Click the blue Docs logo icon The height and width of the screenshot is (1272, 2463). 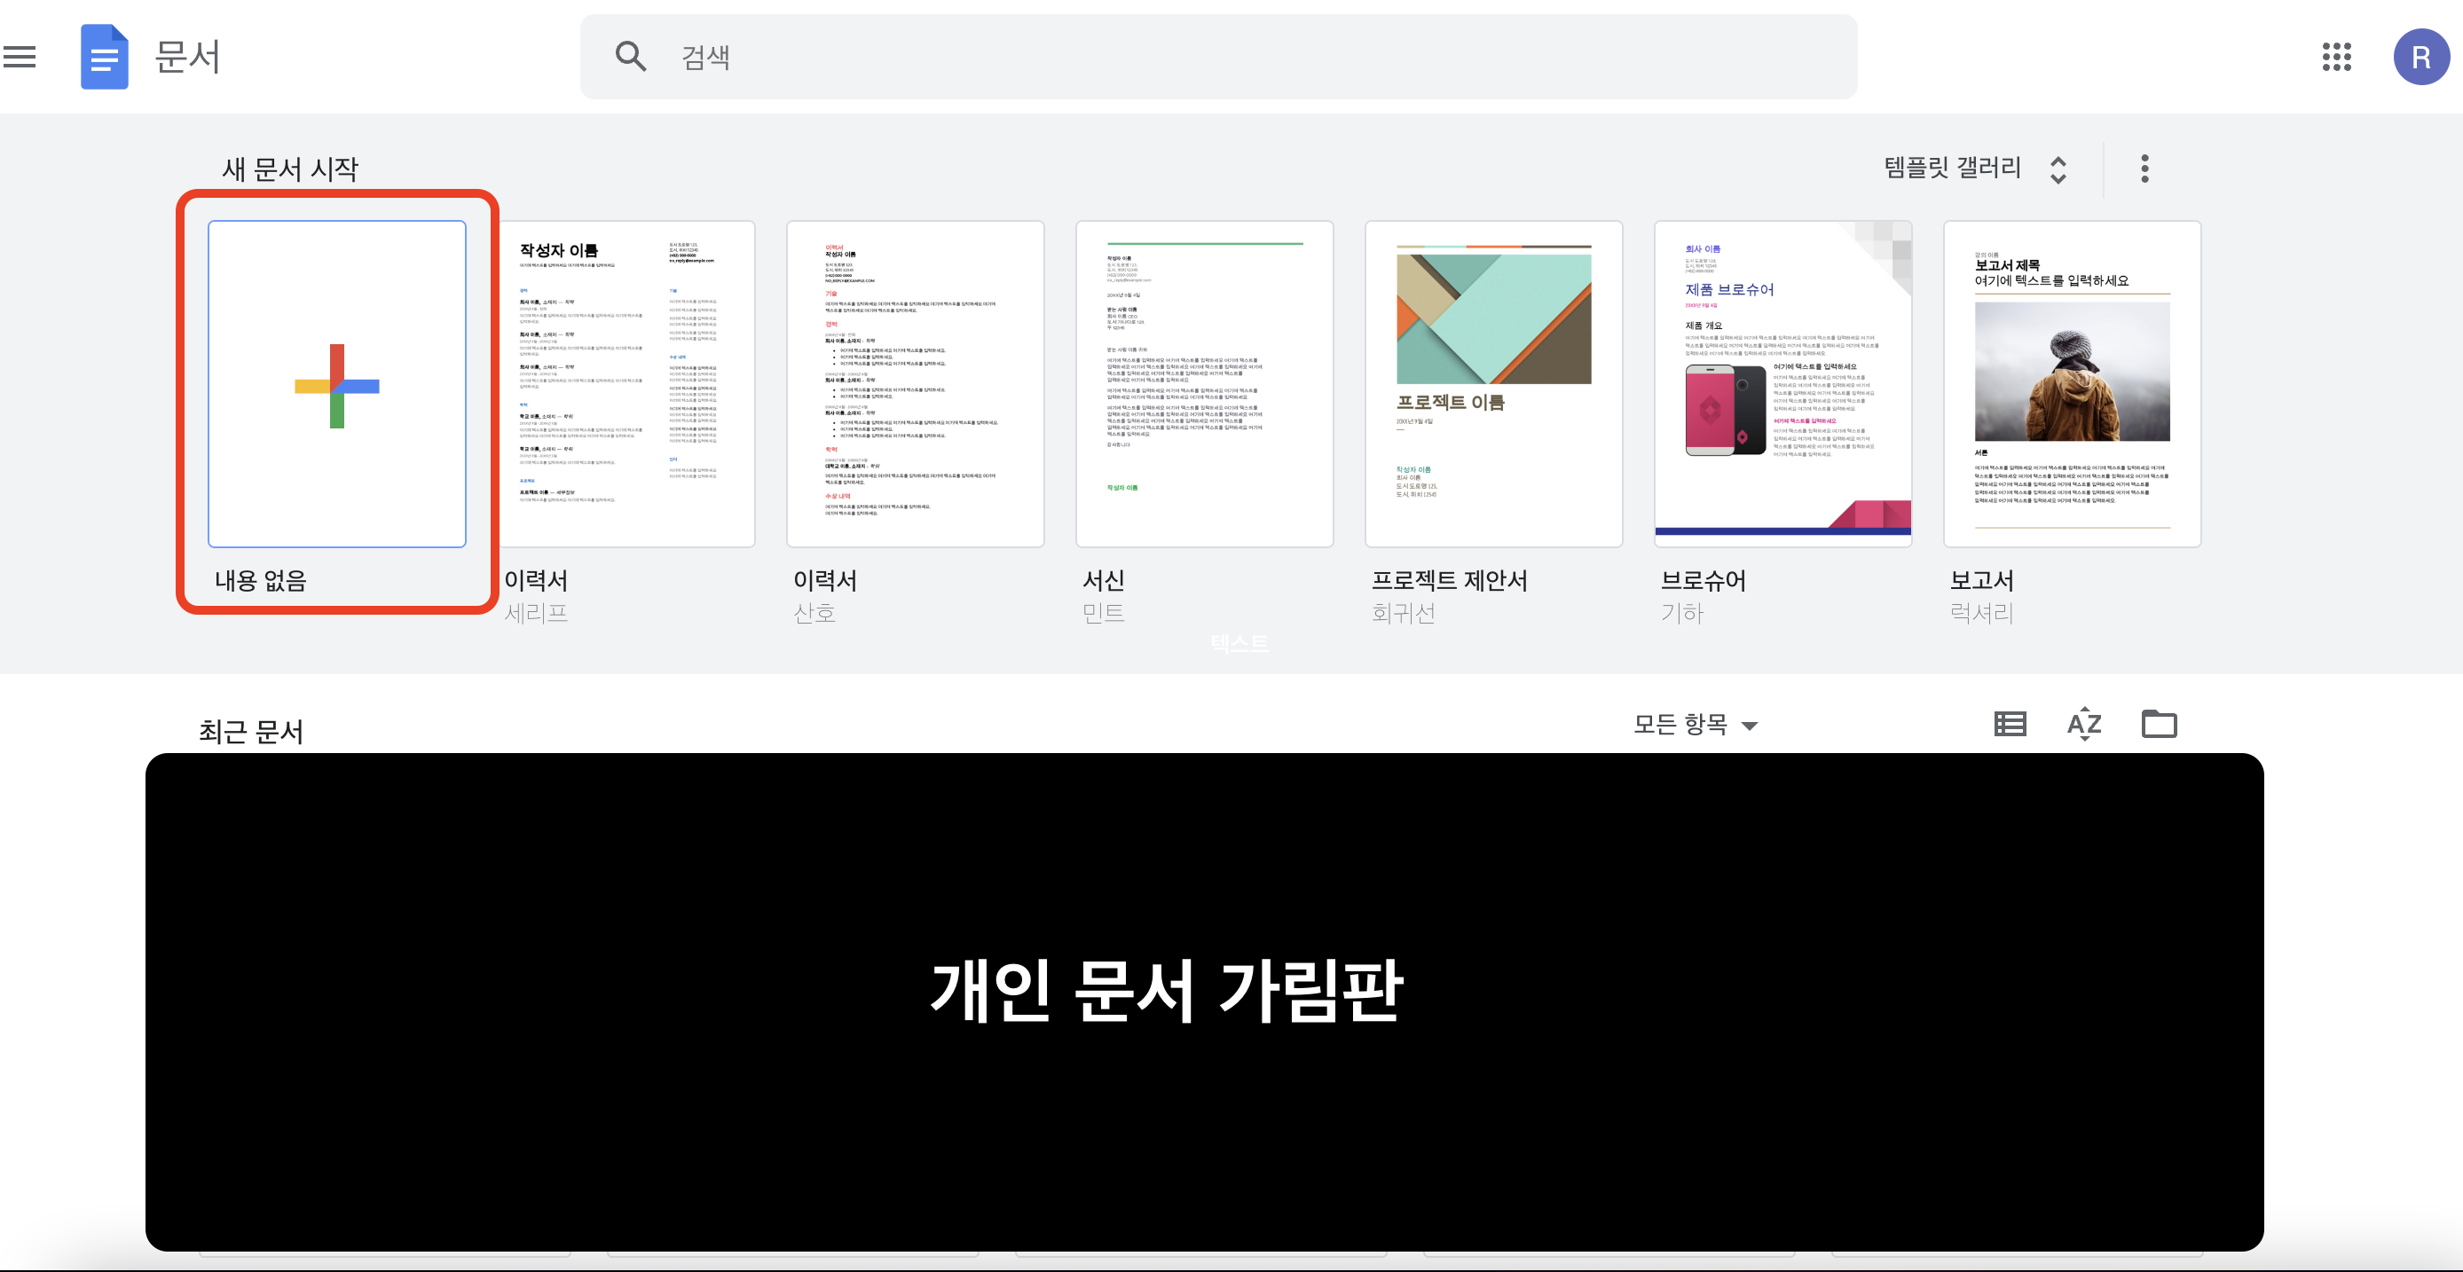(x=104, y=58)
